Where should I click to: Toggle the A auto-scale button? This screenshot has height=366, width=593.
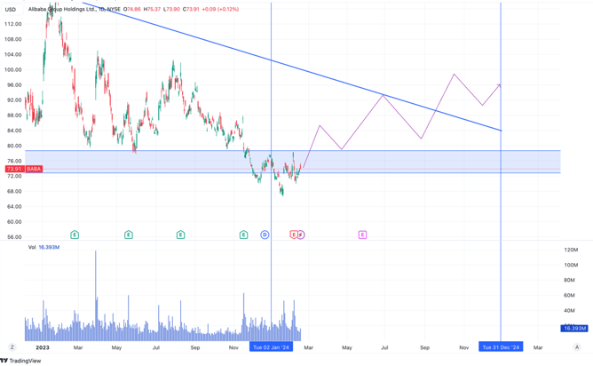tap(577, 347)
